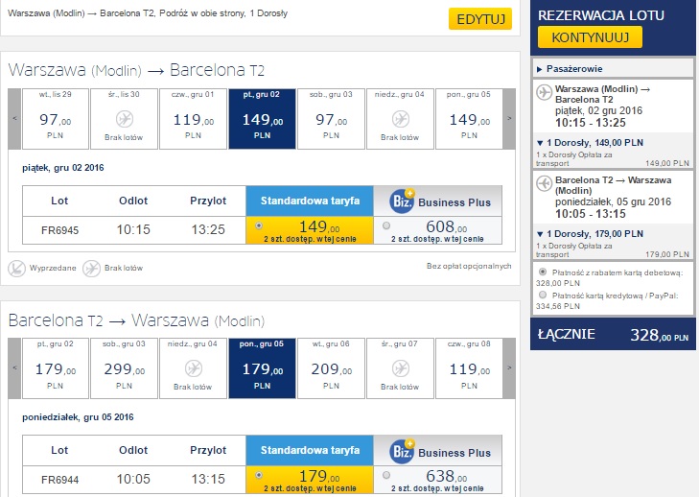
Task: Click the outbound flight plane icon in summary
Action: (x=544, y=92)
